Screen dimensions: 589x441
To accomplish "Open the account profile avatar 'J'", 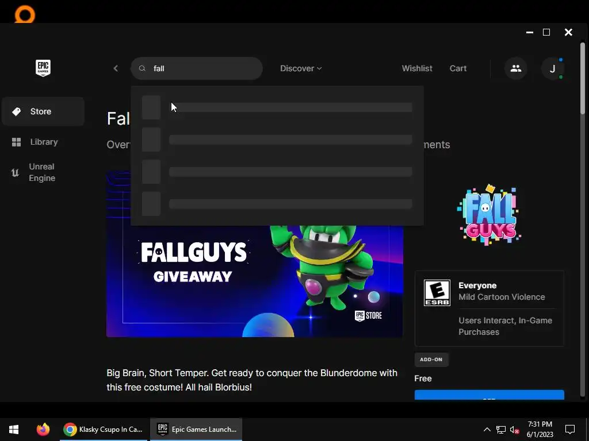I will tap(552, 69).
